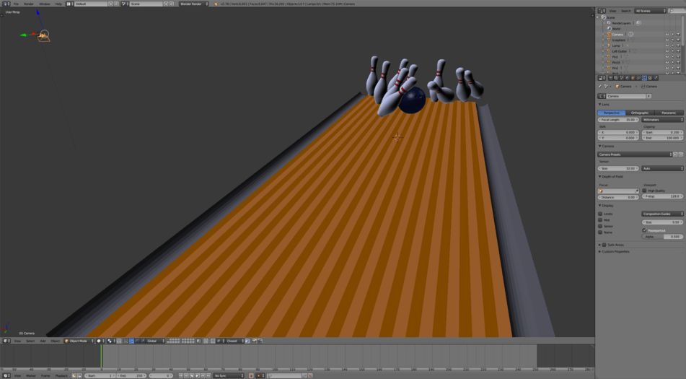Viewport: 686px width, 379px height.
Task: Click the 3D View editor type icon
Action: click(6, 341)
